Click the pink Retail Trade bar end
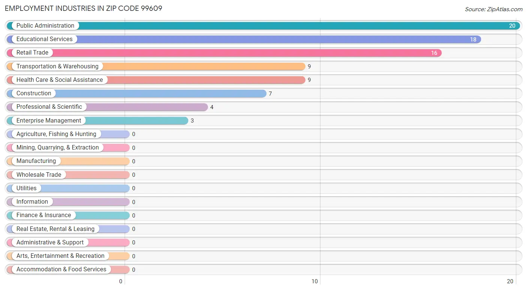Viewport: 527px width, 290px height. click(438, 53)
